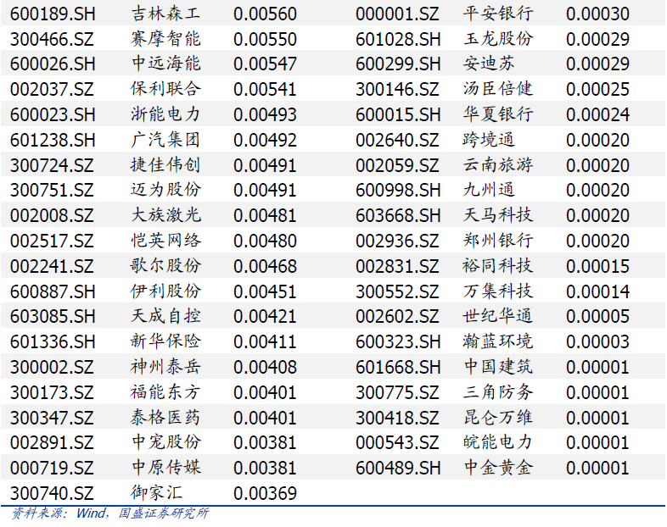Select stock code 002008.SZ

52,216
